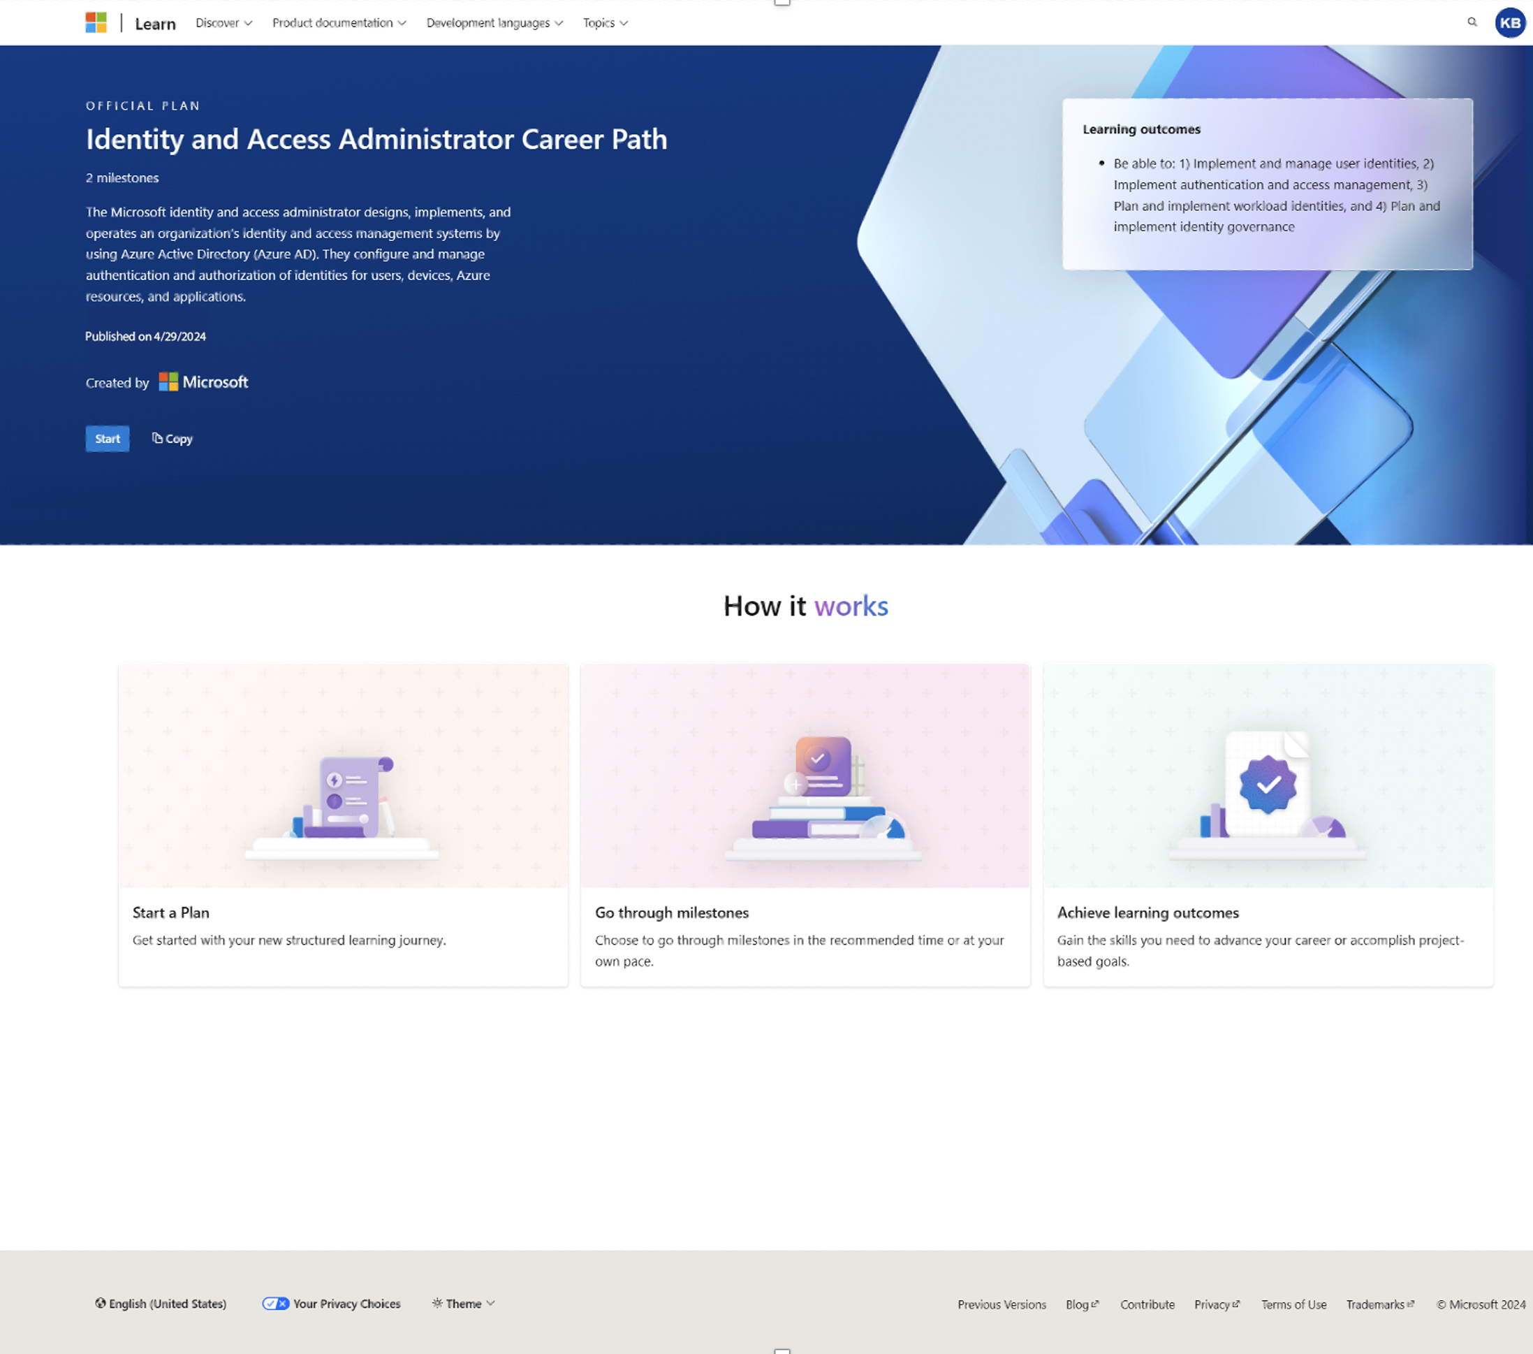1533x1354 pixels.
Task: Open the Topics menu
Action: click(604, 24)
